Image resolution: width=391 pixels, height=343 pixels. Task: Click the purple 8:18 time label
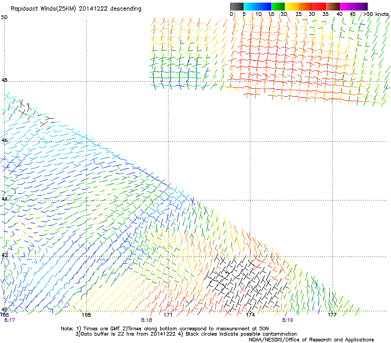point(146,320)
